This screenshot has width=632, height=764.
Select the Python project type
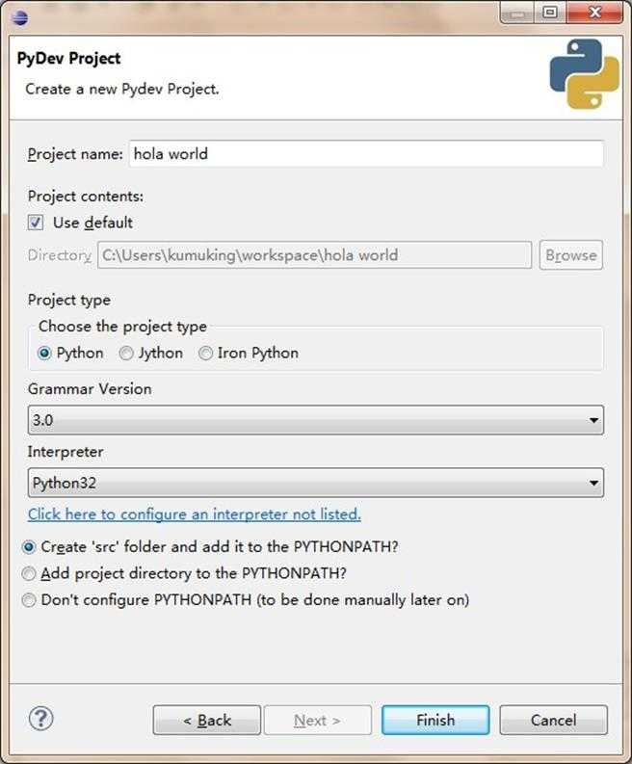(44, 354)
